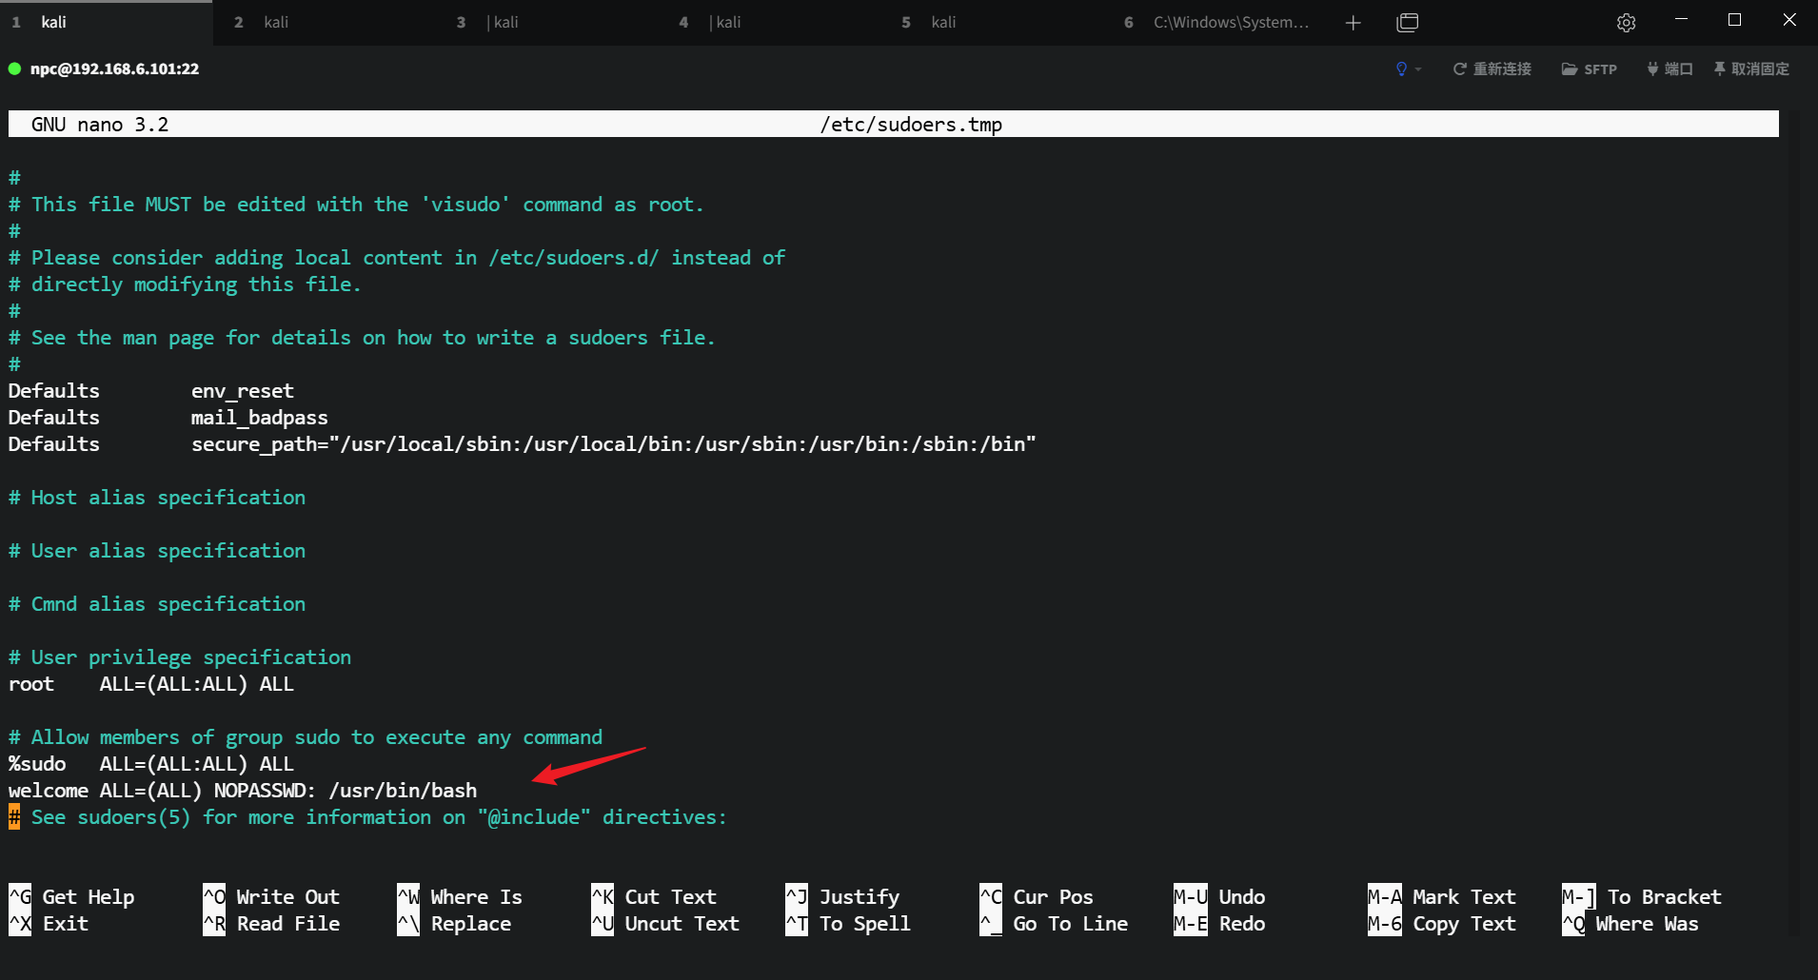Click the multi-window session manager icon
Screen dimensions: 1818x980
coord(1407,23)
